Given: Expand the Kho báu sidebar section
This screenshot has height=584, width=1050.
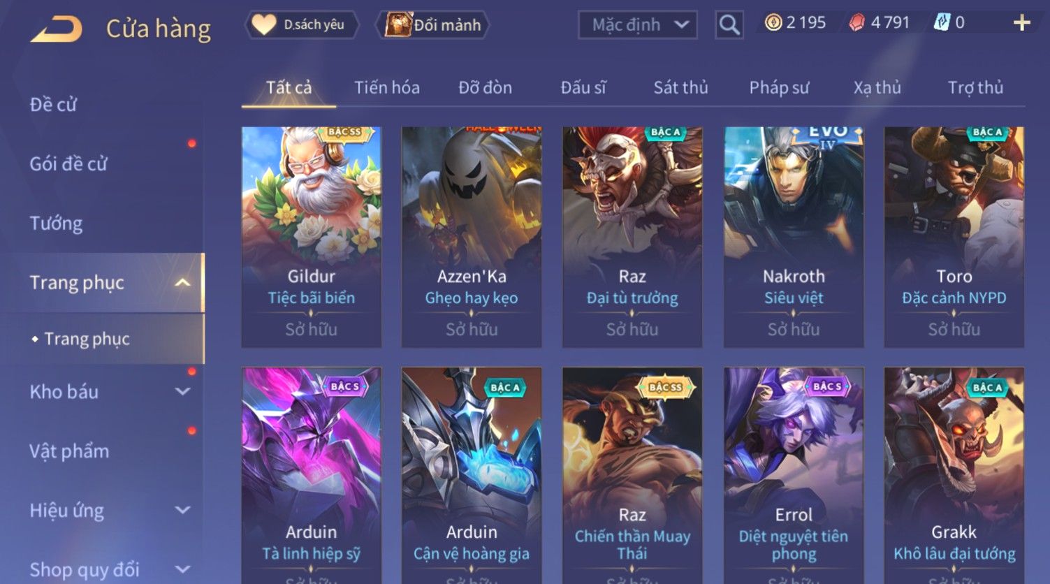Looking at the screenshot, I should (182, 392).
